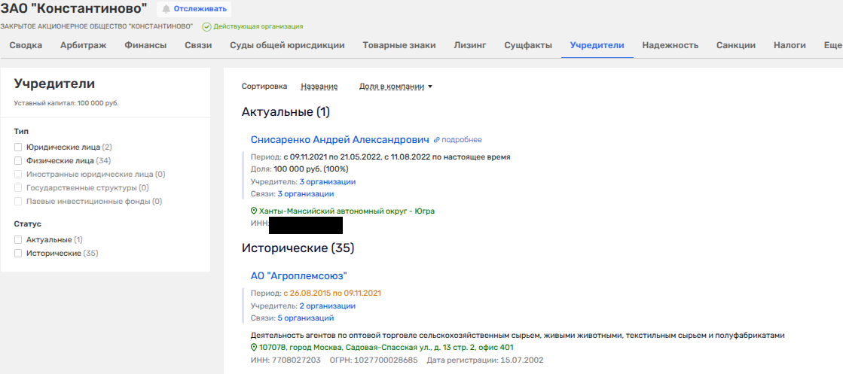Click Учредитель: 3 организации link
The height and width of the screenshot is (374, 843).
point(327,182)
